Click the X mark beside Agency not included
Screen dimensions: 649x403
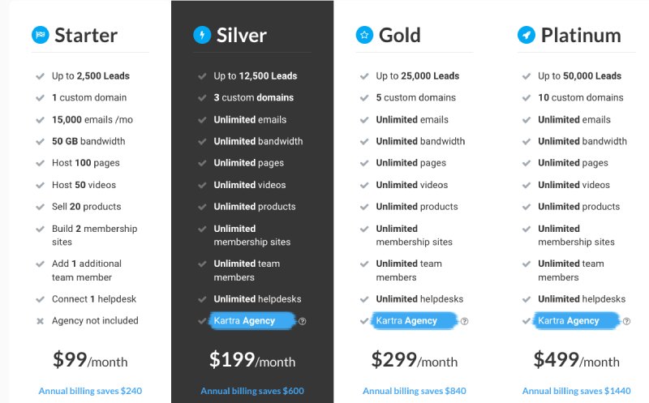pos(40,321)
